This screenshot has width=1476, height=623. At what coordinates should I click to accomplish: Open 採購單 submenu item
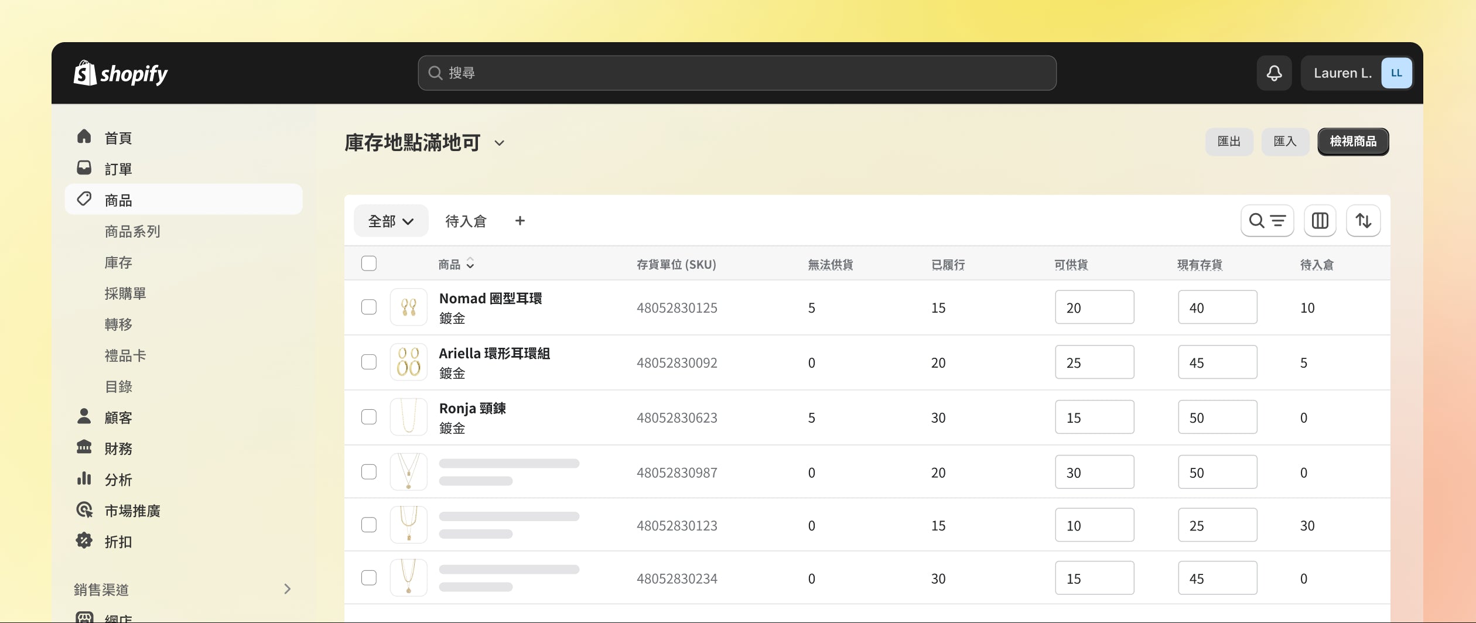[x=125, y=293]
